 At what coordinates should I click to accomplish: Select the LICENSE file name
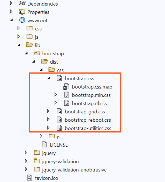59,145
